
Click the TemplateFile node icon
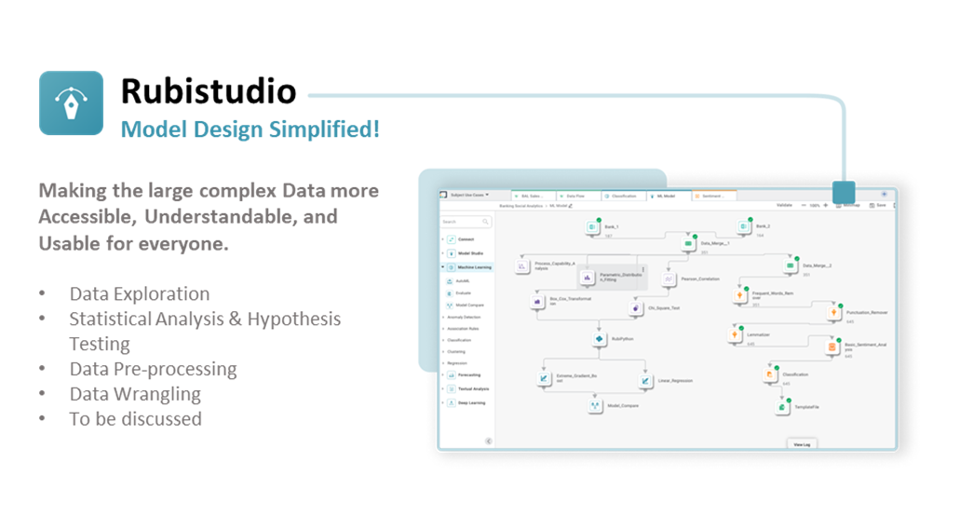(x=782, y=407)
